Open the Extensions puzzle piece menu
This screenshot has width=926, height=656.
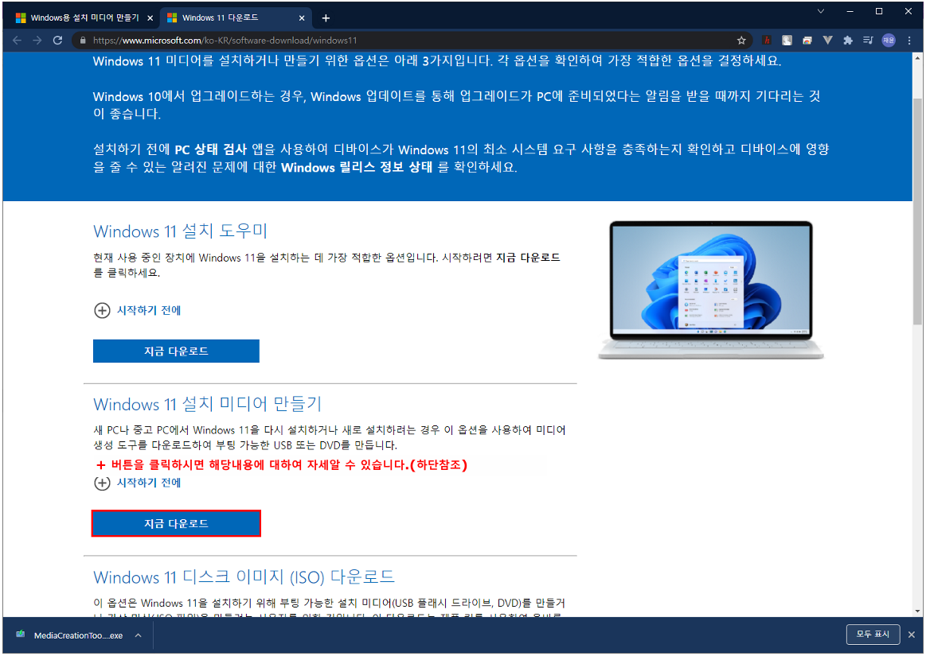pos(847,40)
